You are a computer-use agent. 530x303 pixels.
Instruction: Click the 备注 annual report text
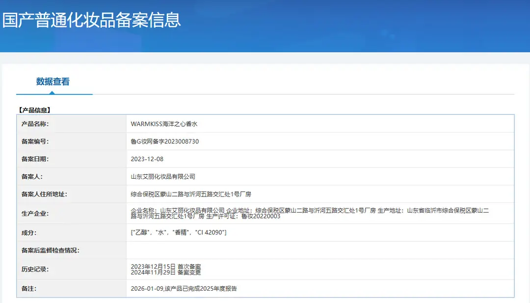click(184, 288)
